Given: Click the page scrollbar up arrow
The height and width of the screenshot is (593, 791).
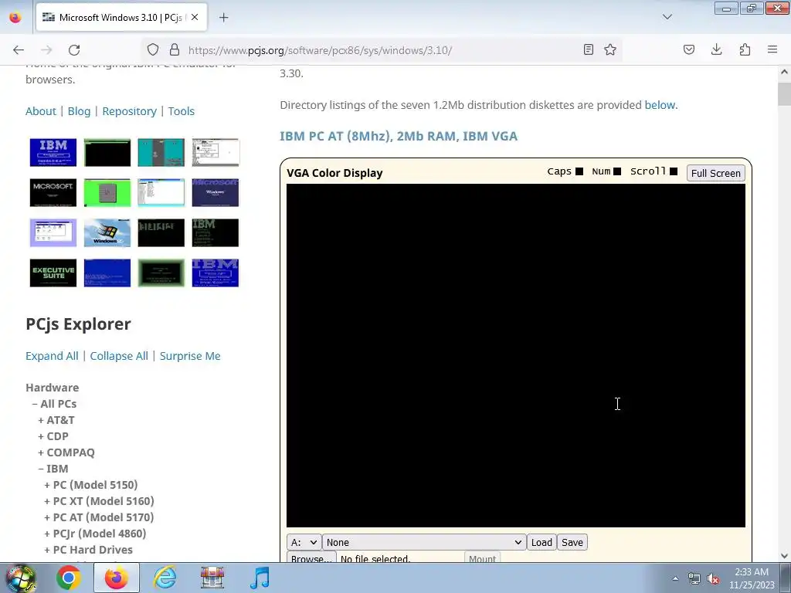Looking at the screenshot, I should click(785, 72).
